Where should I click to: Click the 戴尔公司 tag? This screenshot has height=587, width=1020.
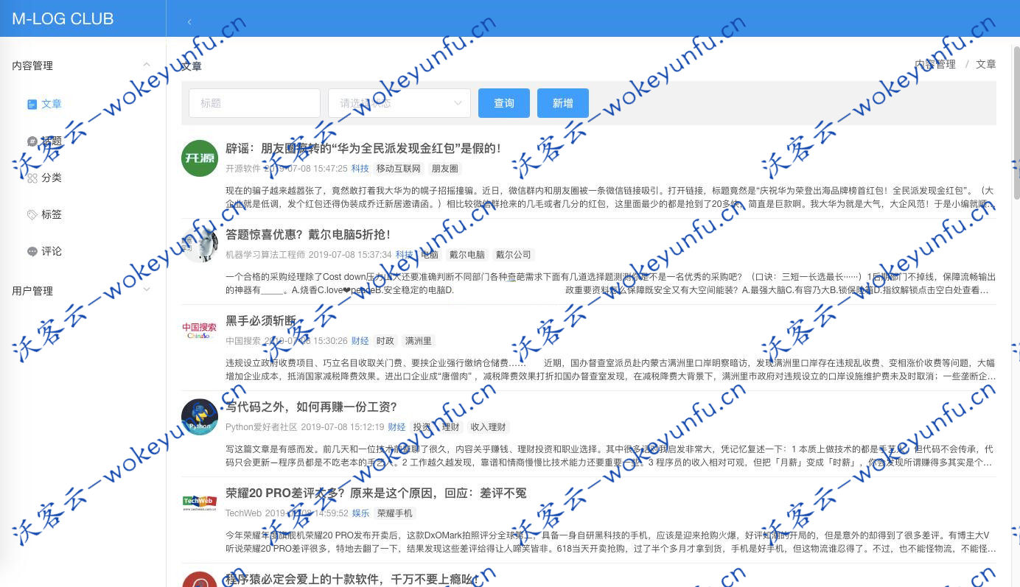tap(514, 255)
